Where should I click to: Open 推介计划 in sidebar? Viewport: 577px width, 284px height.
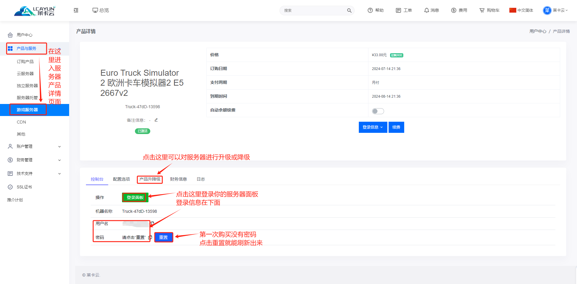tap(15, 200)
